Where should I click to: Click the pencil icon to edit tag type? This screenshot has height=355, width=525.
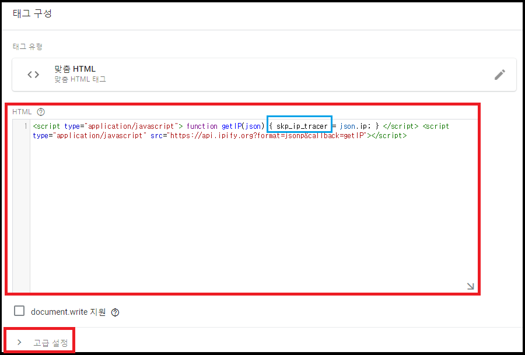500,74
